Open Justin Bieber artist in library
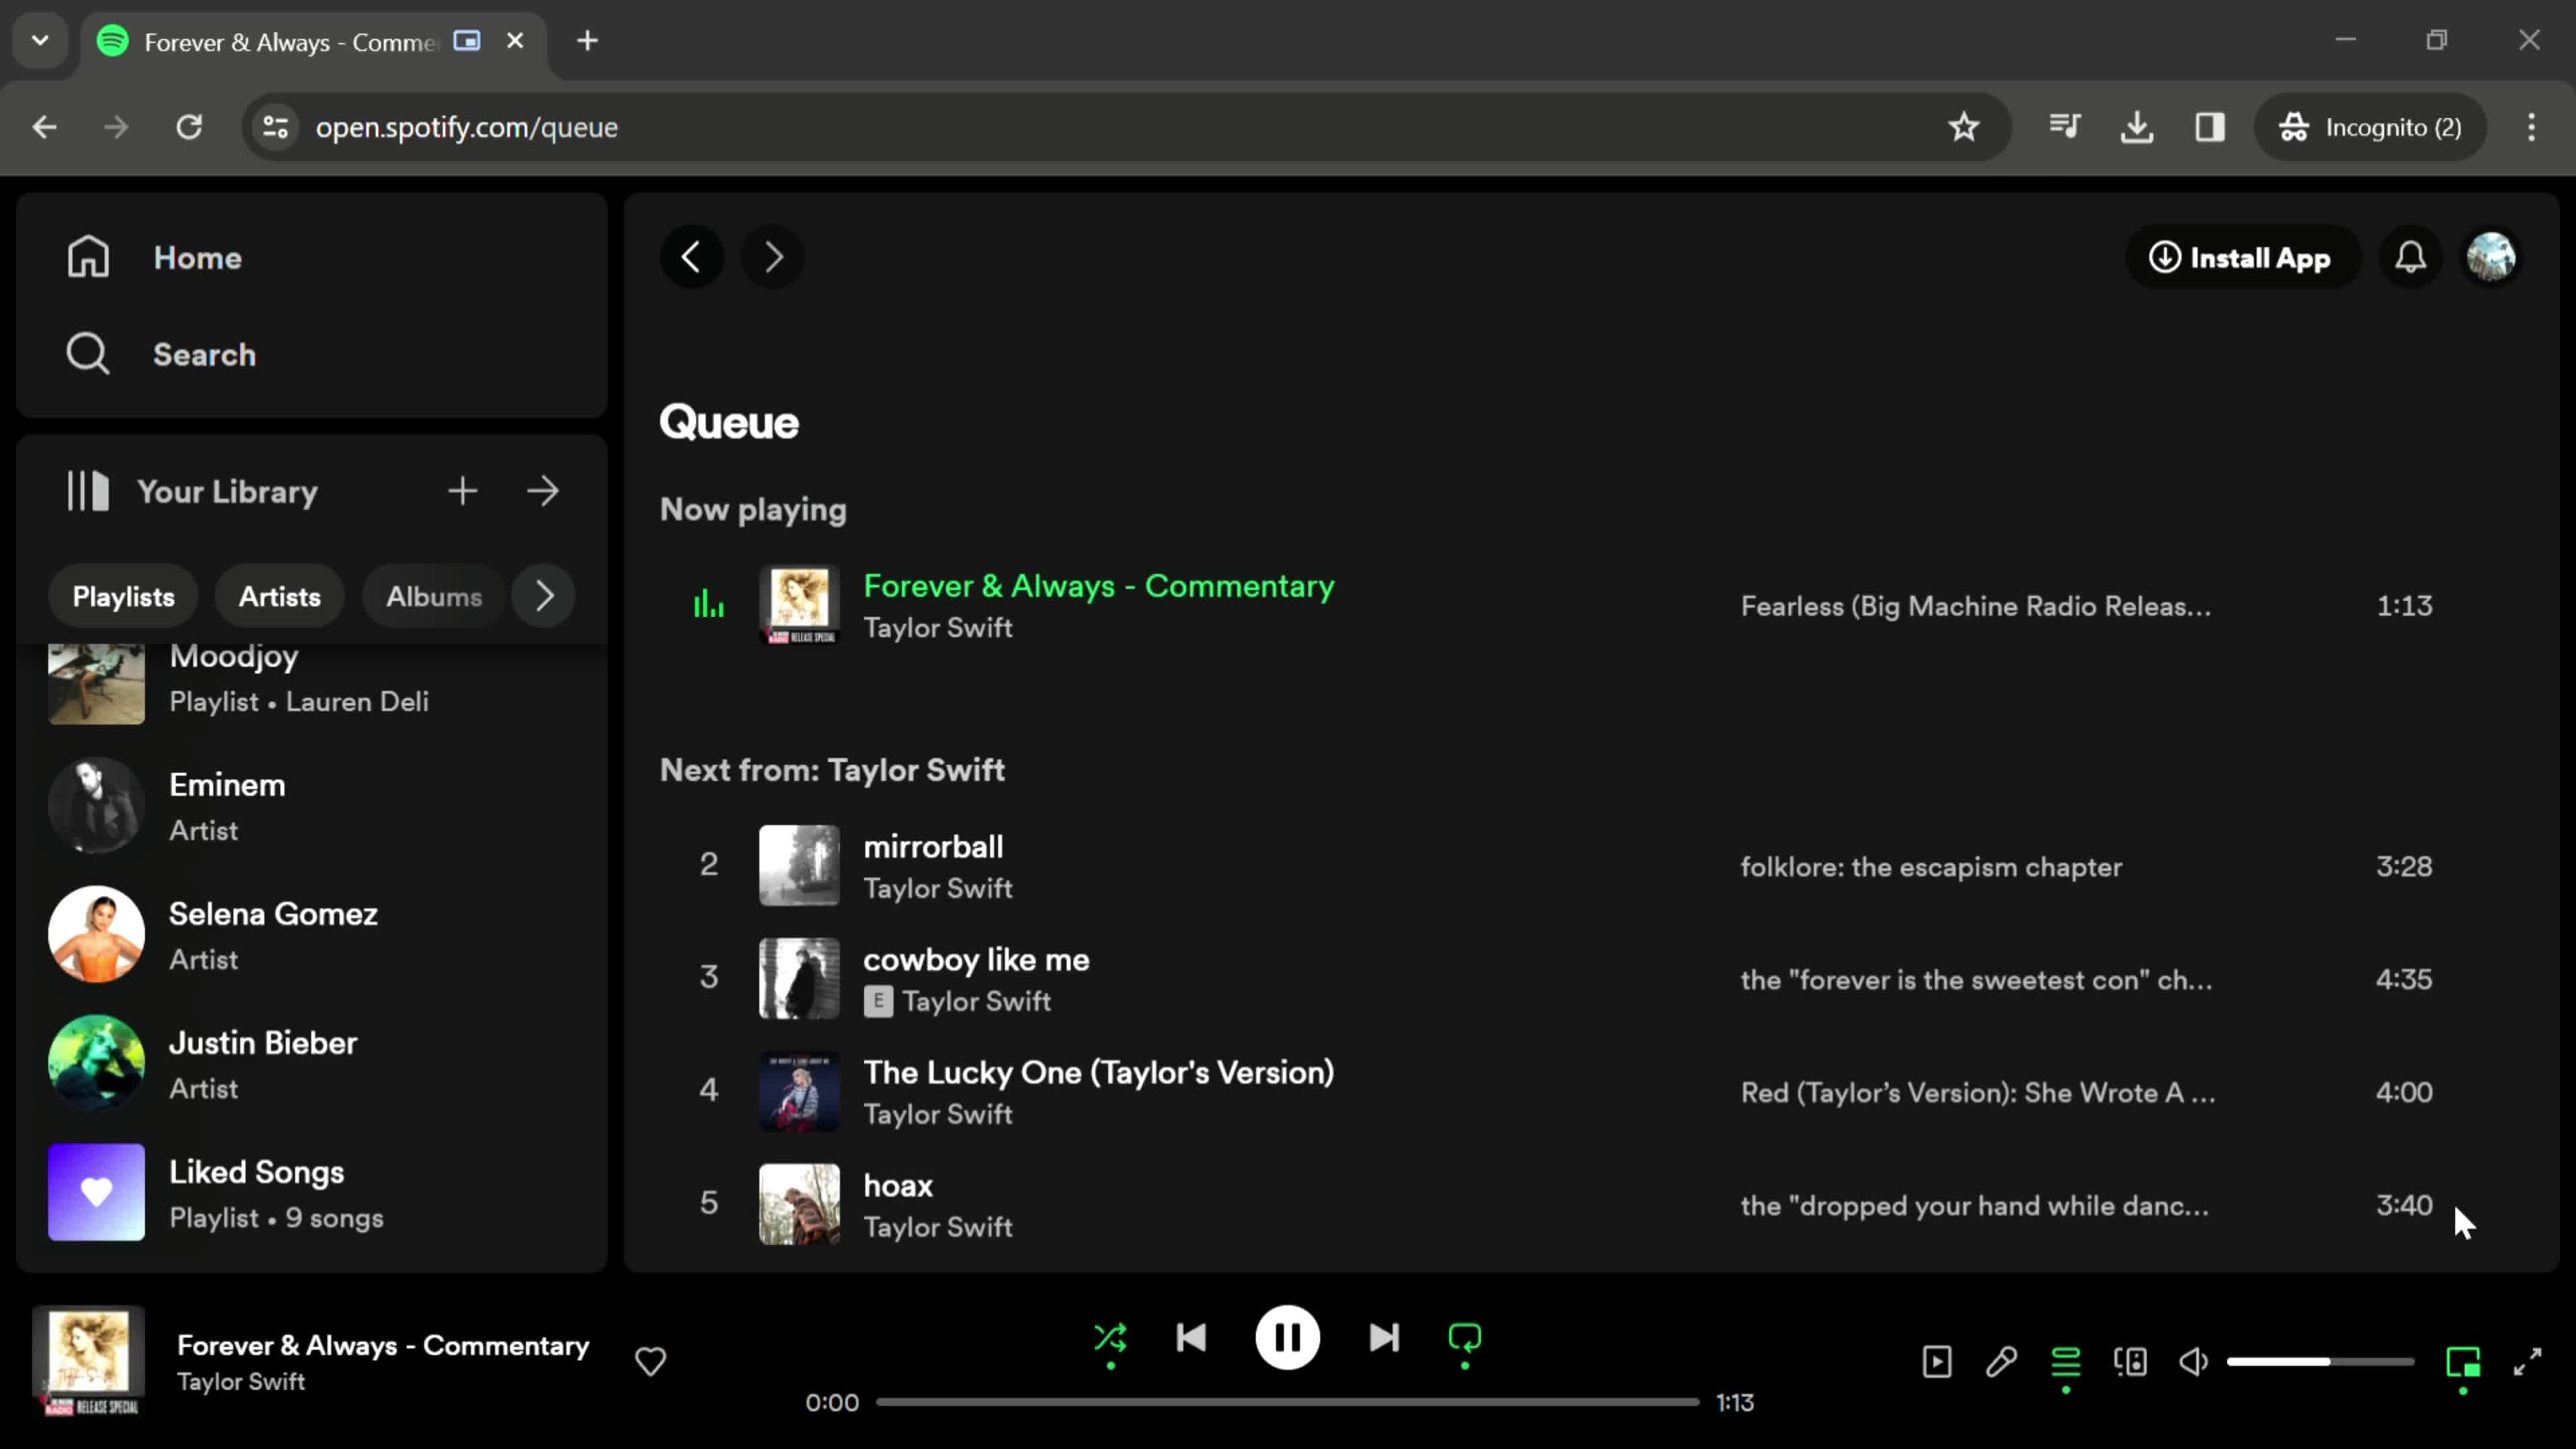This screenshot has height=1449, width=2576. coord(312,1063)
